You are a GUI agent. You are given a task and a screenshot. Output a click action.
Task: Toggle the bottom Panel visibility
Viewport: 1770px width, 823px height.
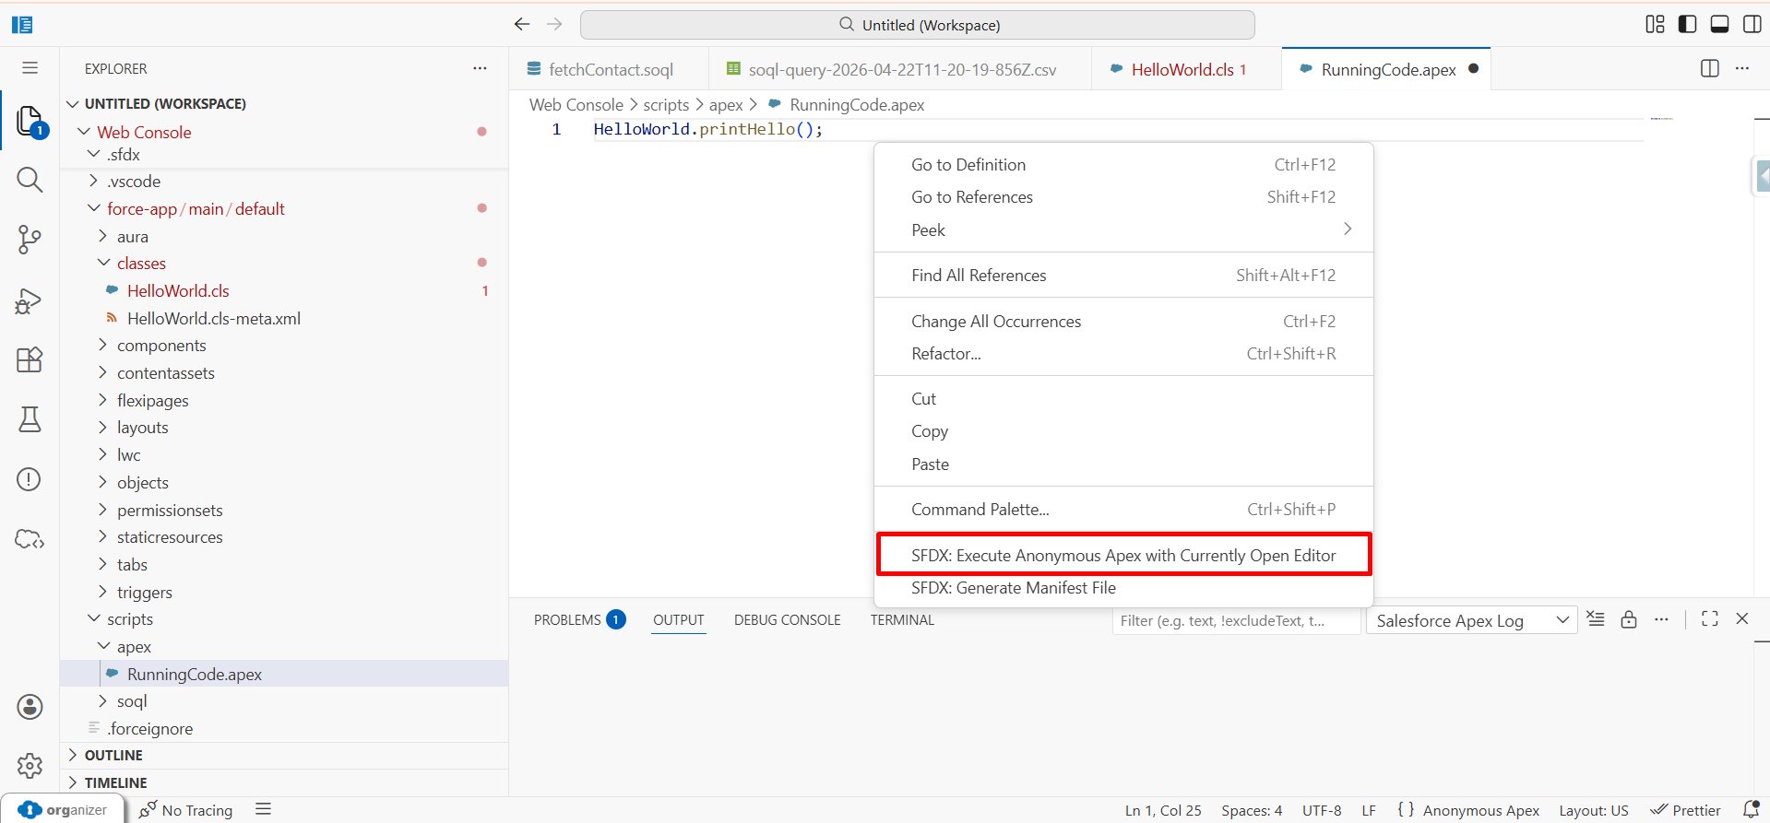(x=1719, y=25)
